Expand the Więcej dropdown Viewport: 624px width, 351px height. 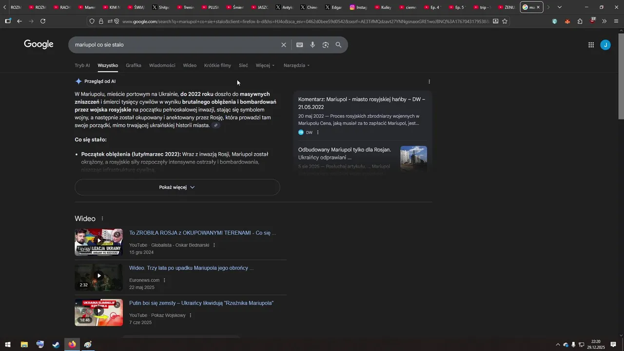click(x=265, y=65)
